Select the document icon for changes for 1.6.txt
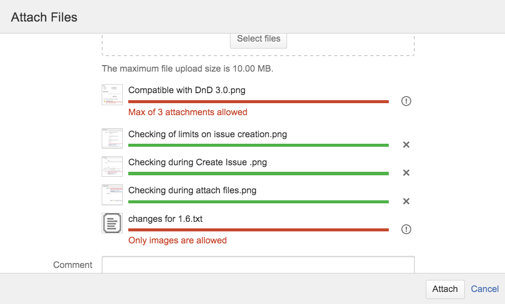Viewport: 505px width, 304px height. (x=112, y=223)
